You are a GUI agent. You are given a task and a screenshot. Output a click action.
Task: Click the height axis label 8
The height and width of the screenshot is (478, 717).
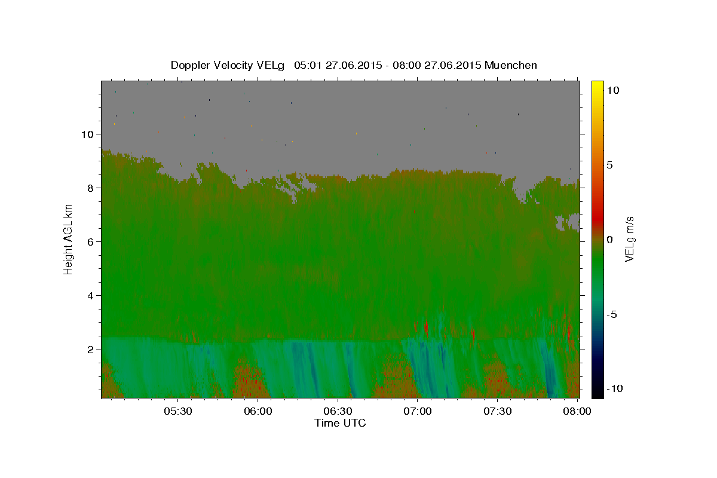click(x=90, y=188)
